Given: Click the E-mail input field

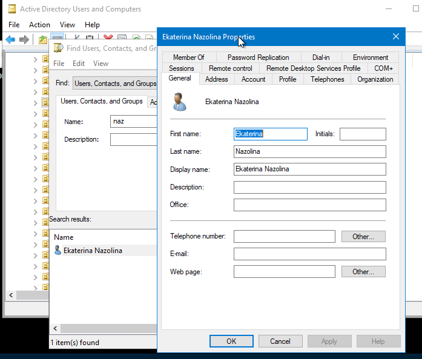Looking at the screenshot, I should [x=310, y=254].
